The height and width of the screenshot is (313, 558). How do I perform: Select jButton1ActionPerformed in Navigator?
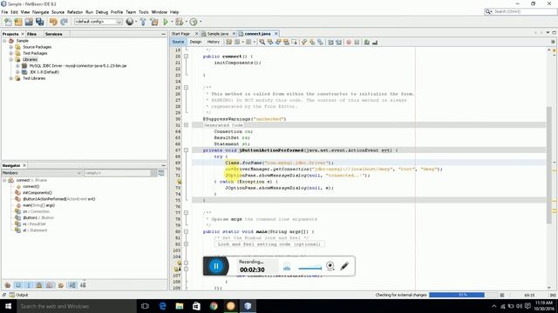pos(59,199)
